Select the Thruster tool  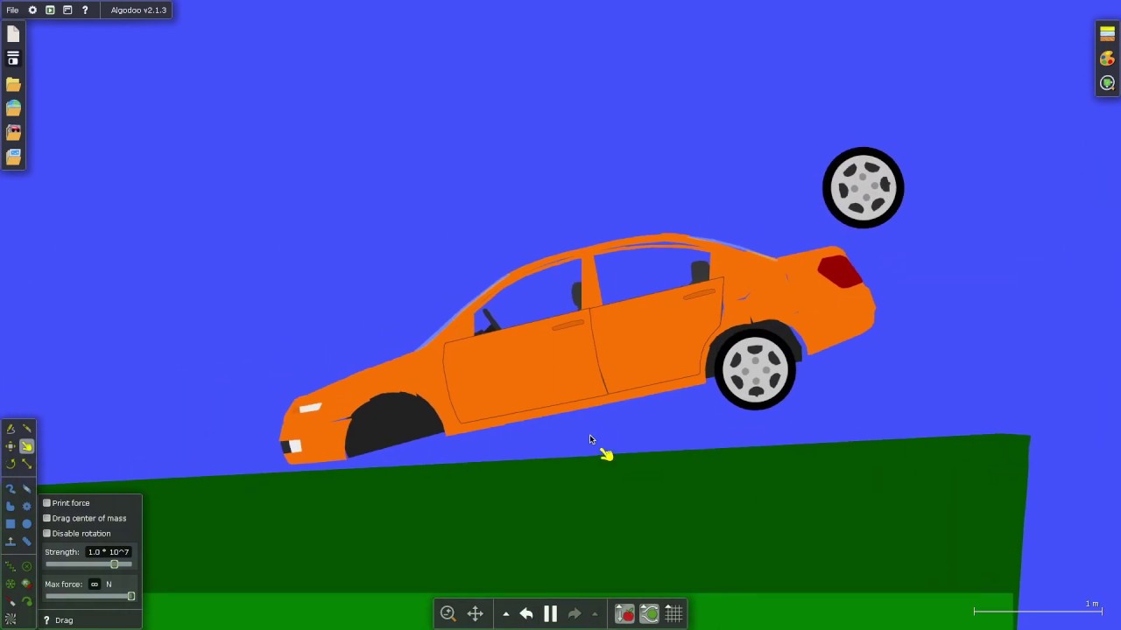point(26,584)
